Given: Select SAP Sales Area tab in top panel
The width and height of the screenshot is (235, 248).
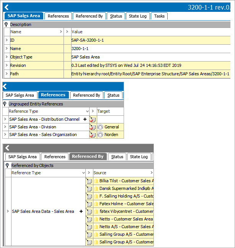Looking at the screenshot, I should pos(24,16).
